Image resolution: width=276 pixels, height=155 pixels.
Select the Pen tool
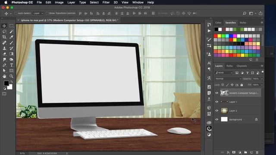pos(4,65)
